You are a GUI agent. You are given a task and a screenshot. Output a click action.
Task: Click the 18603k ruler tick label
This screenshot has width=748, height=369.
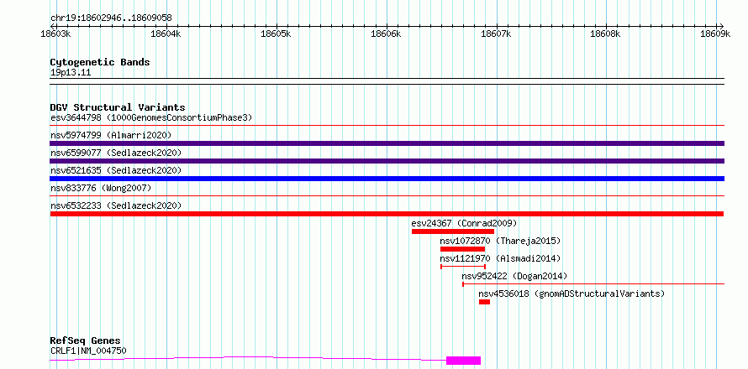57,34
